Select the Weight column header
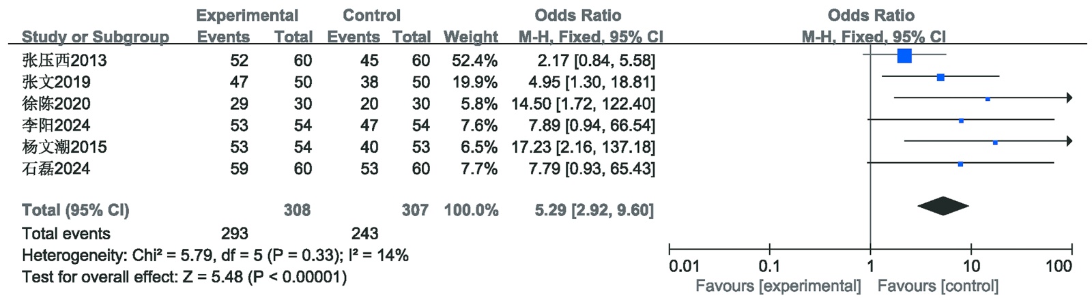This screenshot has height=302, width=1092. tap(470, 37)
